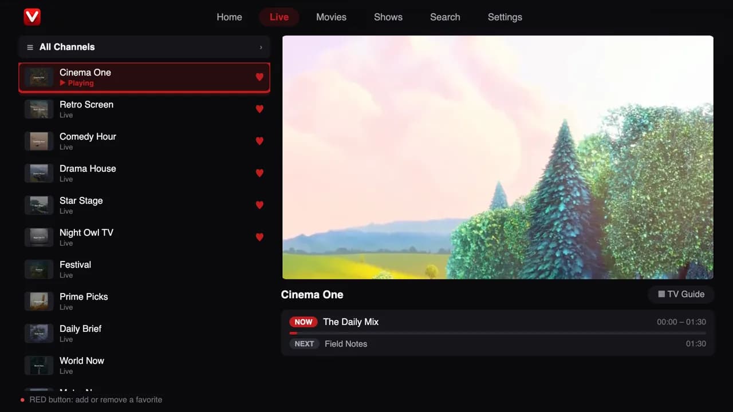Select the Drama House channel name
Screen dimensions: 733x412
pos(88,169)
